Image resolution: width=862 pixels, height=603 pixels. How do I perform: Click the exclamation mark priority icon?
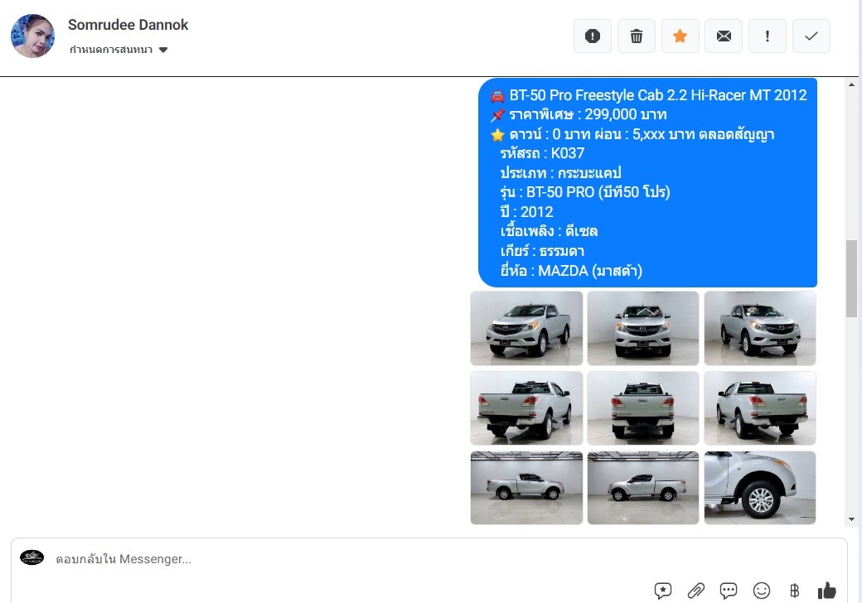tap(768, 36)
